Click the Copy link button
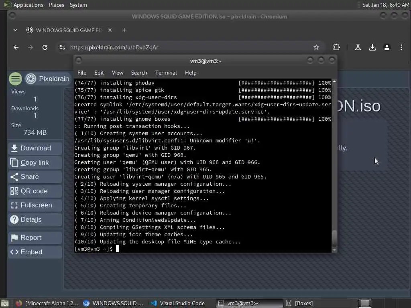This screenshot has width=411, height=308. tap(35, 163)
